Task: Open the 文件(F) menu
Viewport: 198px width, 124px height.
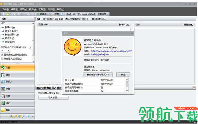Action: (x=5, y=9)
